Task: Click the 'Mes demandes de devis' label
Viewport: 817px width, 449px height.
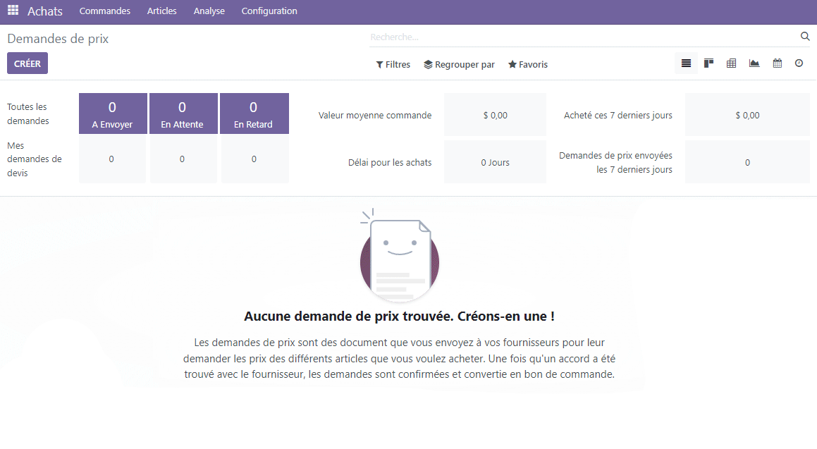Action: point(35,159)
